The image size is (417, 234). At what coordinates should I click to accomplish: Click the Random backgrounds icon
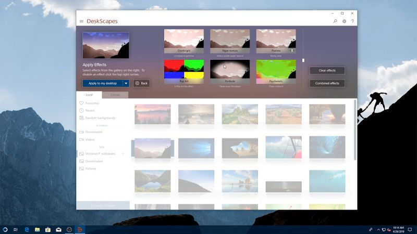81,118
